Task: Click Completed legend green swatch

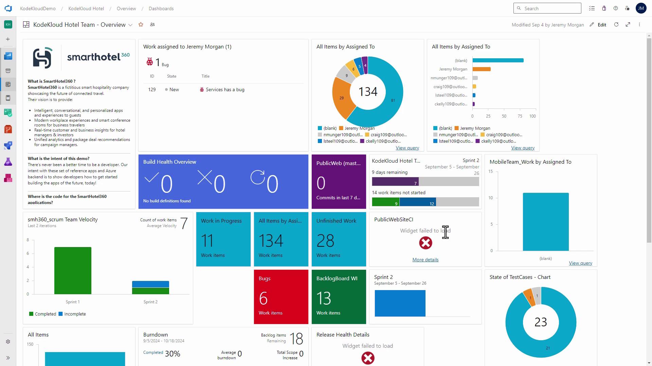Action: coord(31,314)
